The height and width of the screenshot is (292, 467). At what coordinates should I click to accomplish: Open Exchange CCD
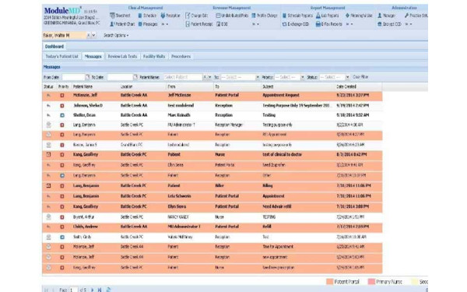[296, 24]
